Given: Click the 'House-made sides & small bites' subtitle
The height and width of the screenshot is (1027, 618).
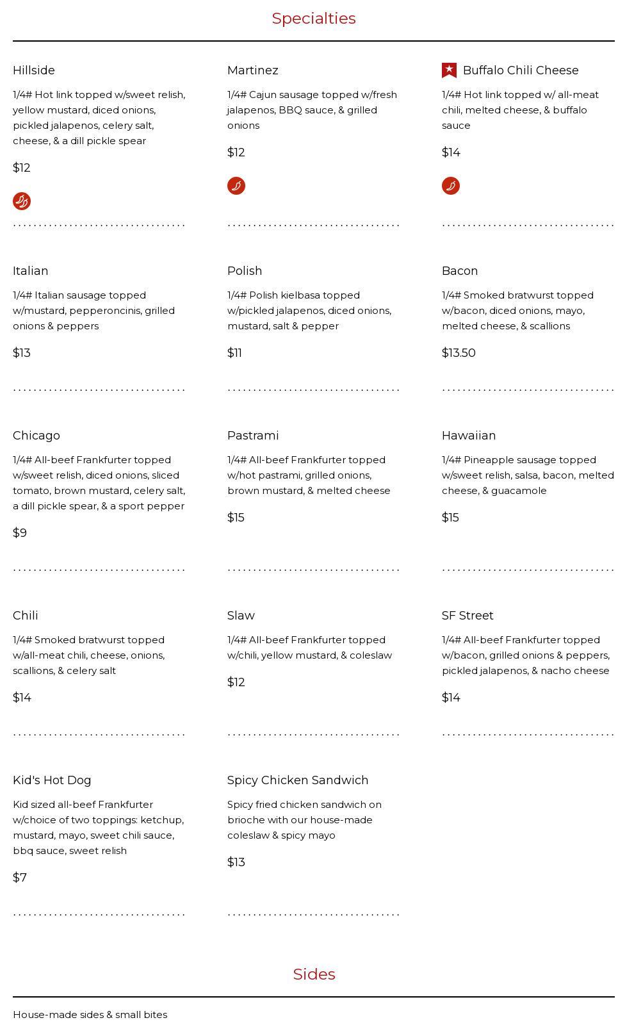Looking at the screenshot, I should [90, 1015].
